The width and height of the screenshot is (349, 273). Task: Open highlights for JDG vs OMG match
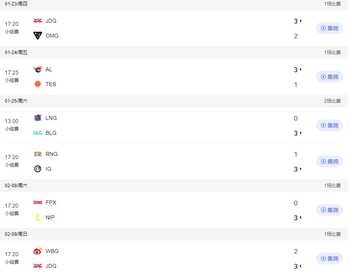(x=329, y=28)
